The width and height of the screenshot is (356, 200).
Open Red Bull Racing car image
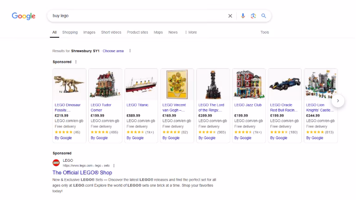(x=285, y=84)
